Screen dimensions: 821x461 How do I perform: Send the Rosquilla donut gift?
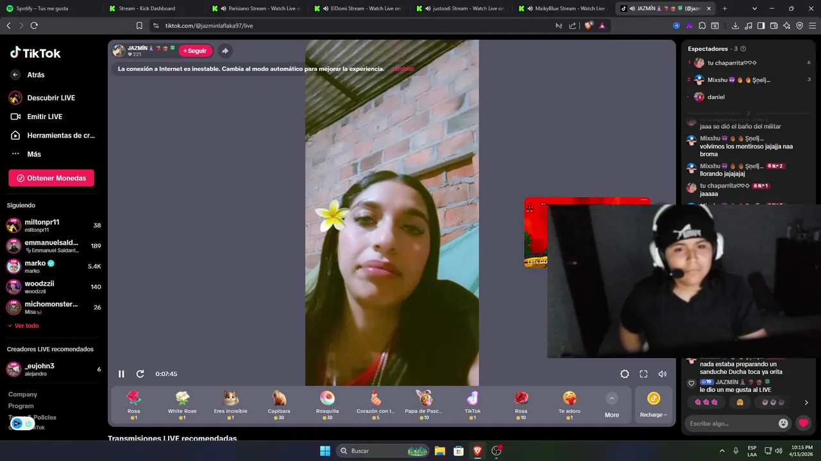pyautogui.click(x=327, y=405)
